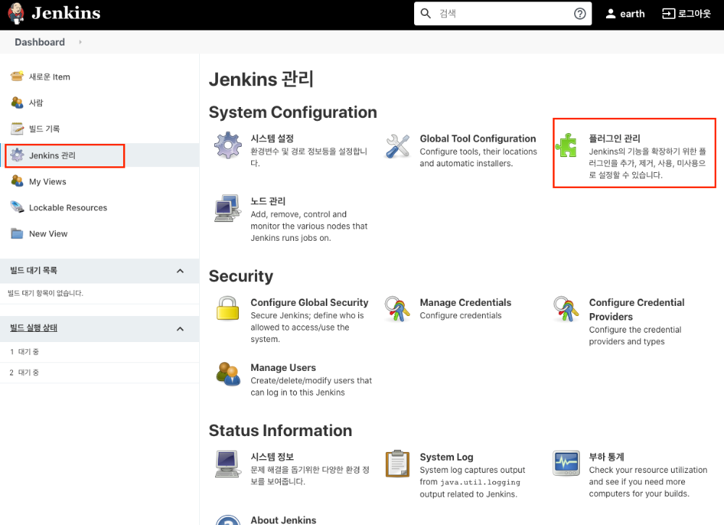Open New View in the sidebar
This screenshot has width=724, height=525.
pyautogui.click(x=48, y=234)
